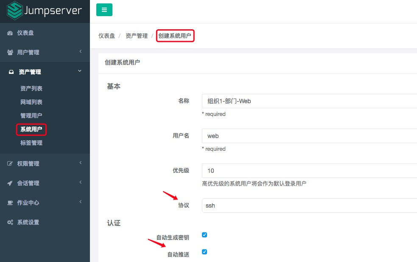Click the Jumpserver logo icon
The image size is (417, 262).
click(x=14, y=11)
